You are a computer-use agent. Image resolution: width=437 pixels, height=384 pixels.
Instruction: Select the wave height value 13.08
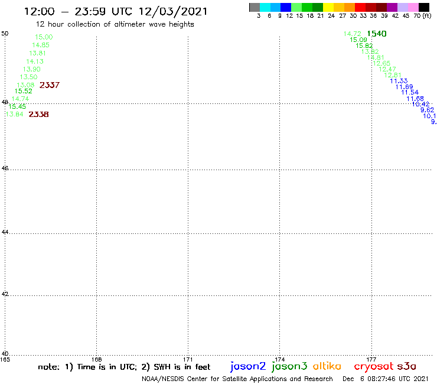[25, 85]
